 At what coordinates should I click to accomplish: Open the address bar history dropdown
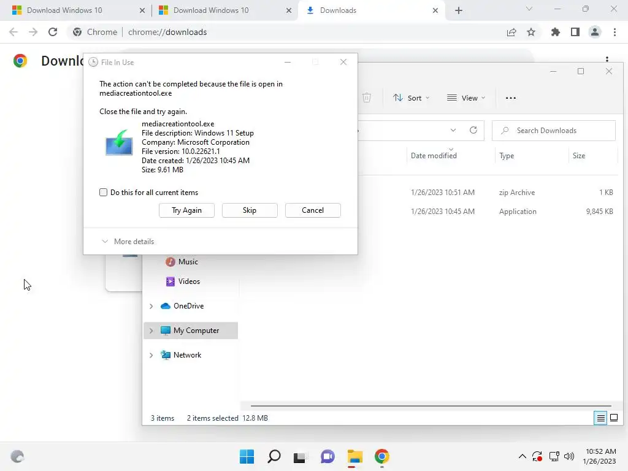[x=453, y=130]
